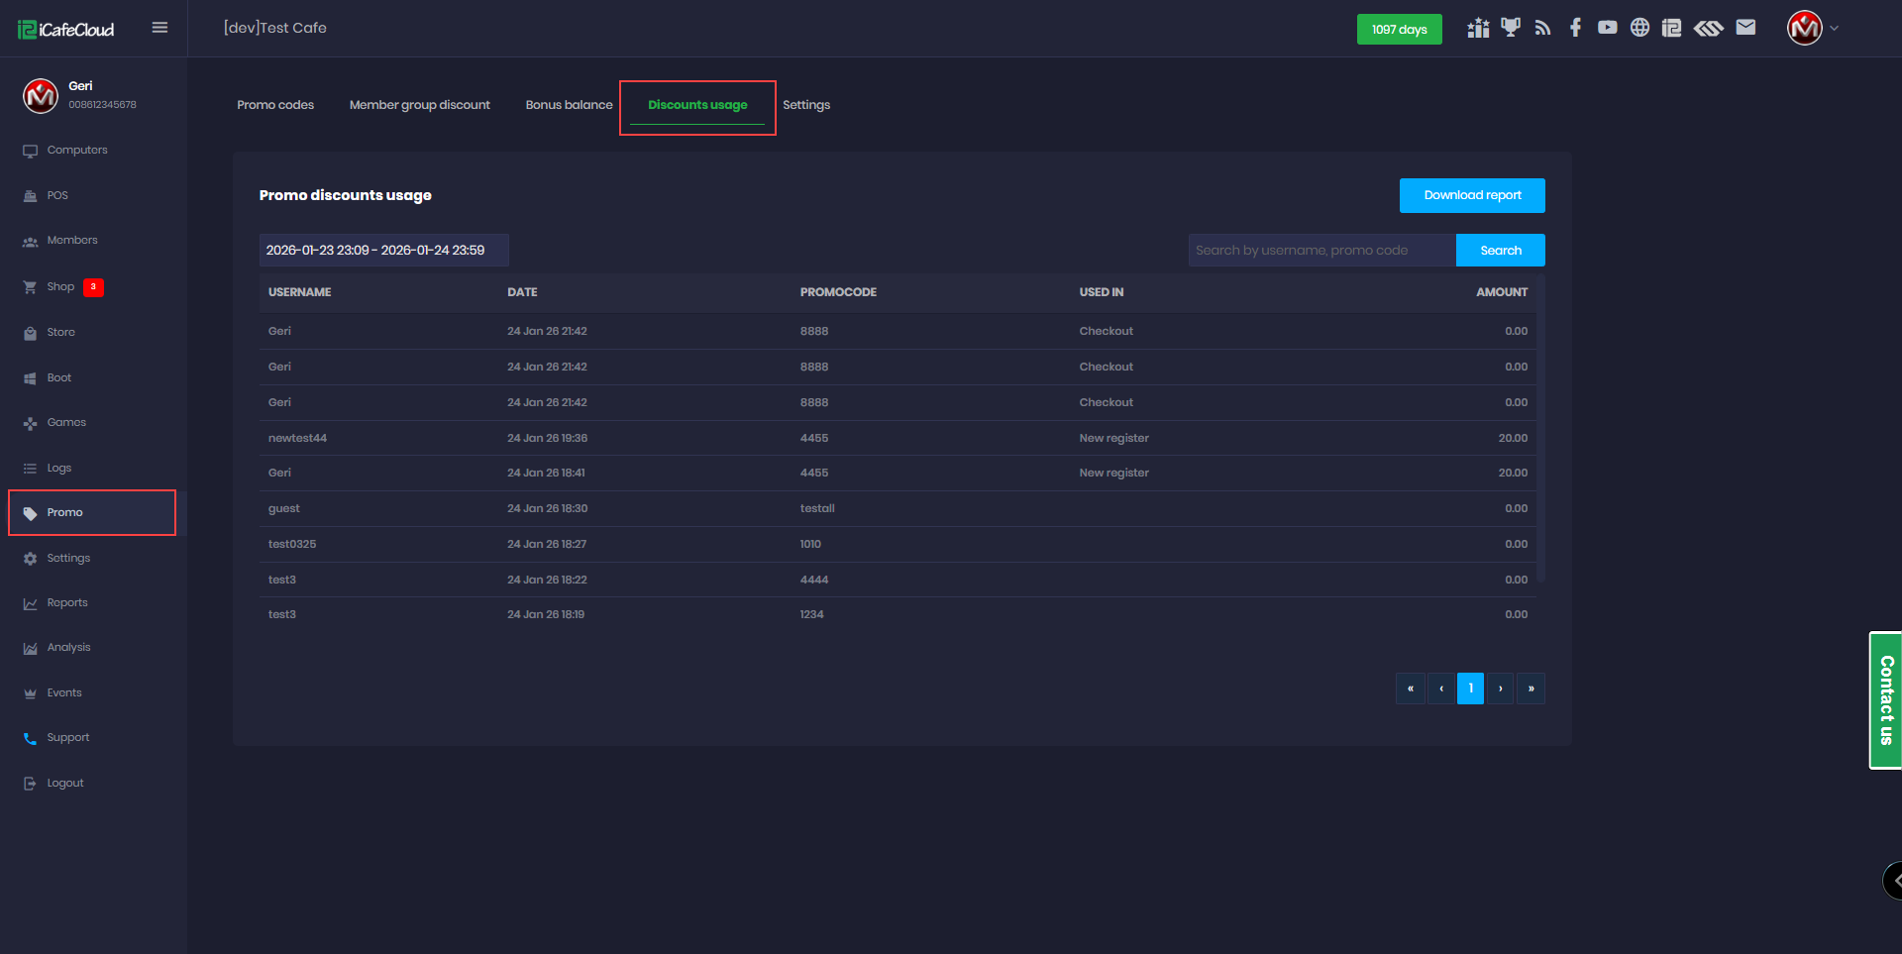
Task: Switch to the Promo codes tab
Action: 275,105
